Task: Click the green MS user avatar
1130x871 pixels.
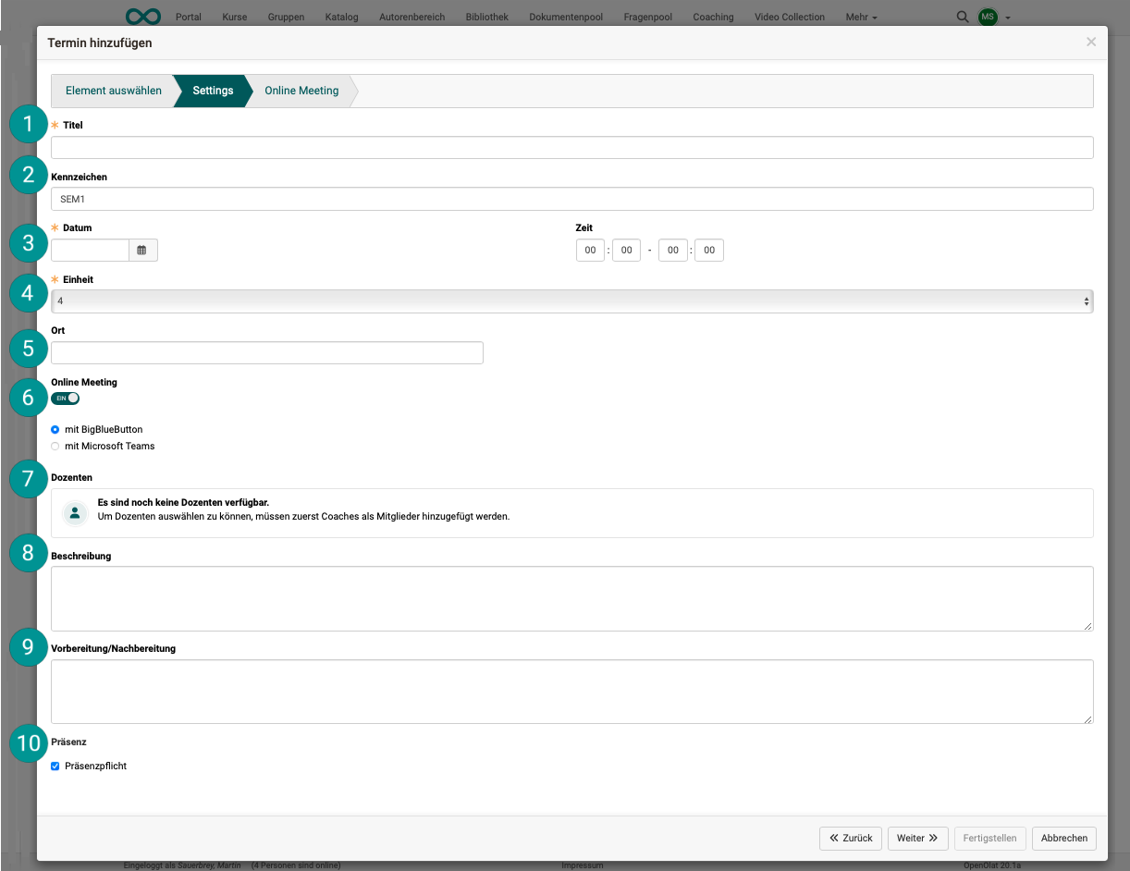Action: point(987,16)
